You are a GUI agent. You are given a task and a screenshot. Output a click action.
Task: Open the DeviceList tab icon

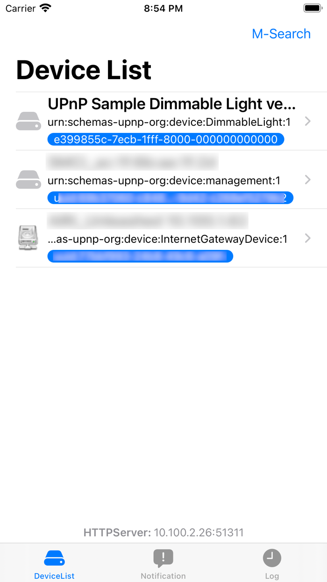click(x=54, y=558)
